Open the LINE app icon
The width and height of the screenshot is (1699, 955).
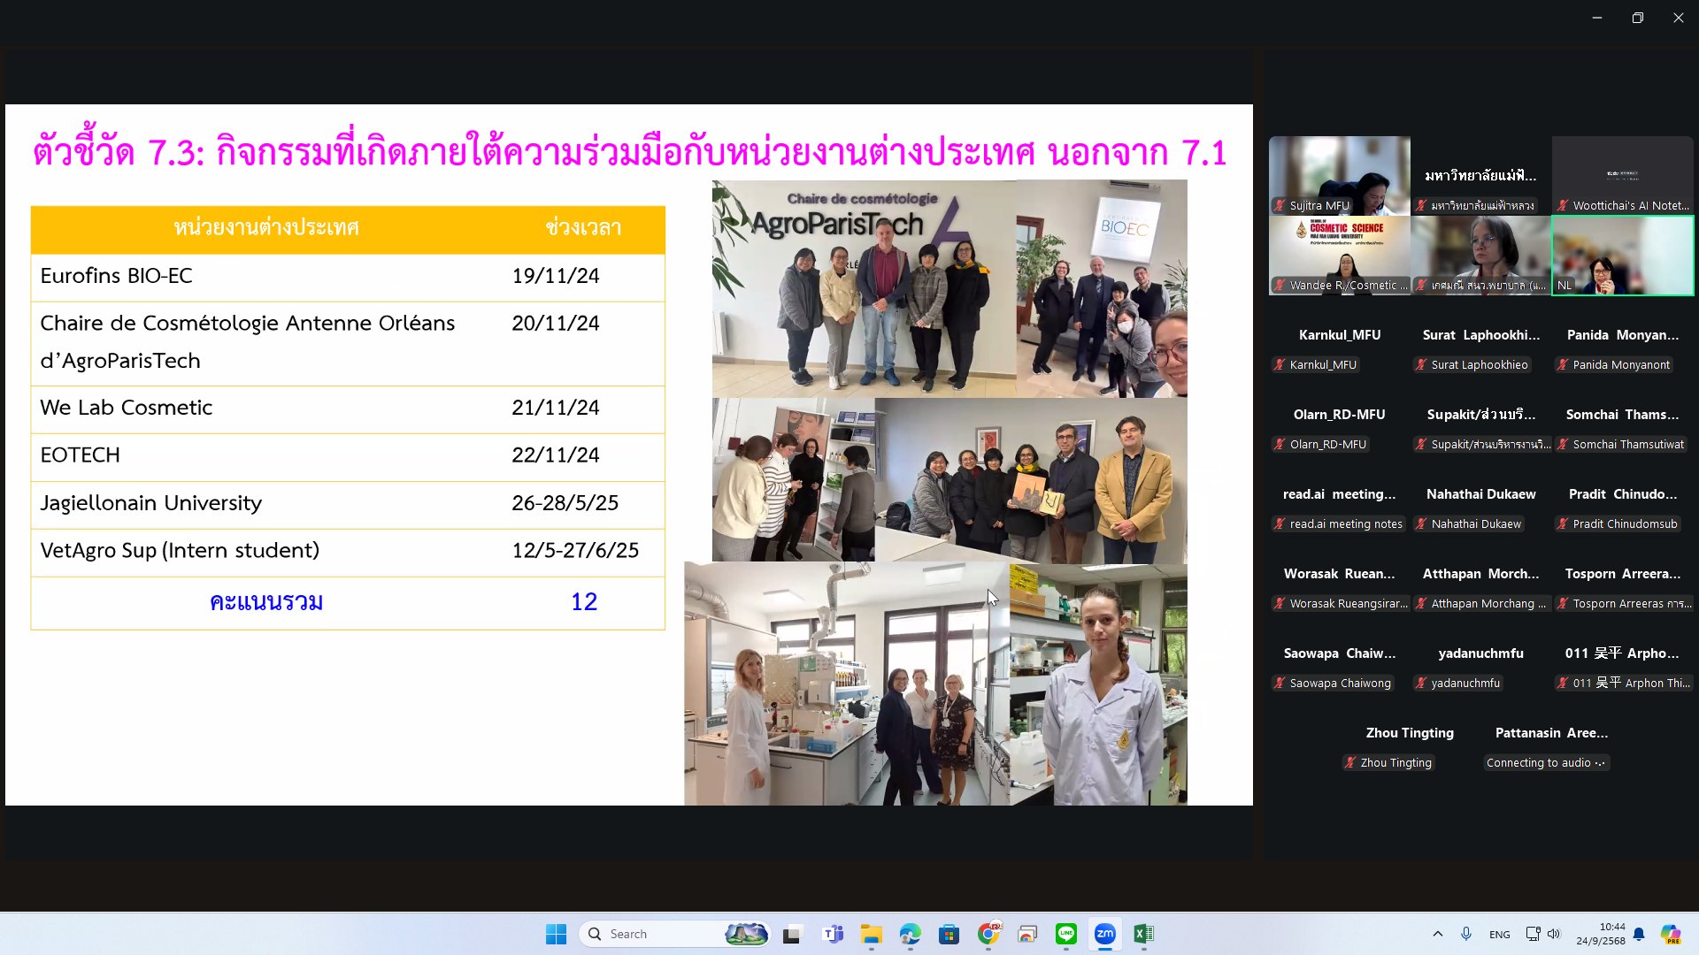pyautogui.click(x=1065, y=934)
